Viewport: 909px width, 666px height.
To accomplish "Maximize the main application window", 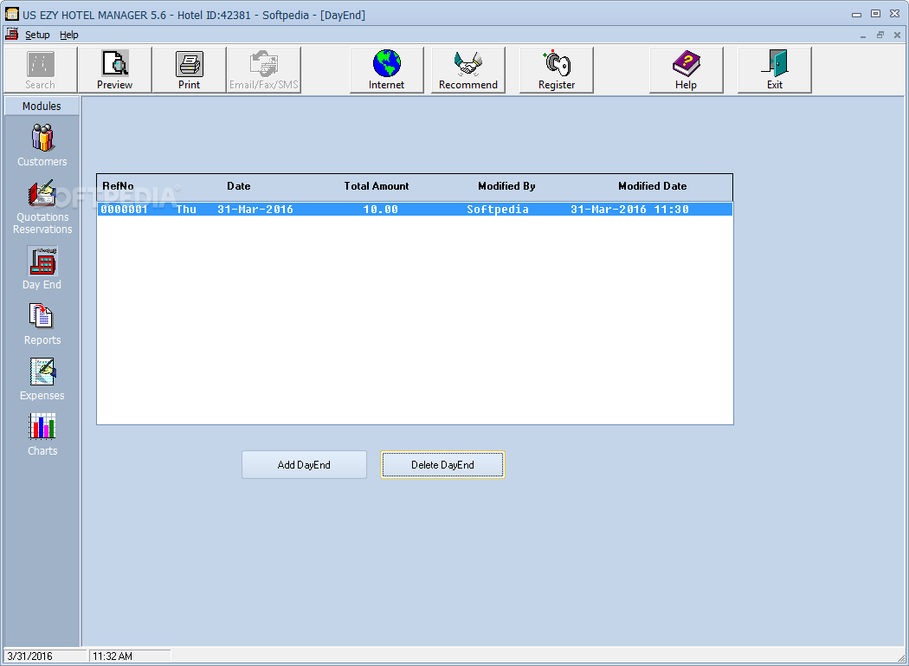I will coord(876,14).
